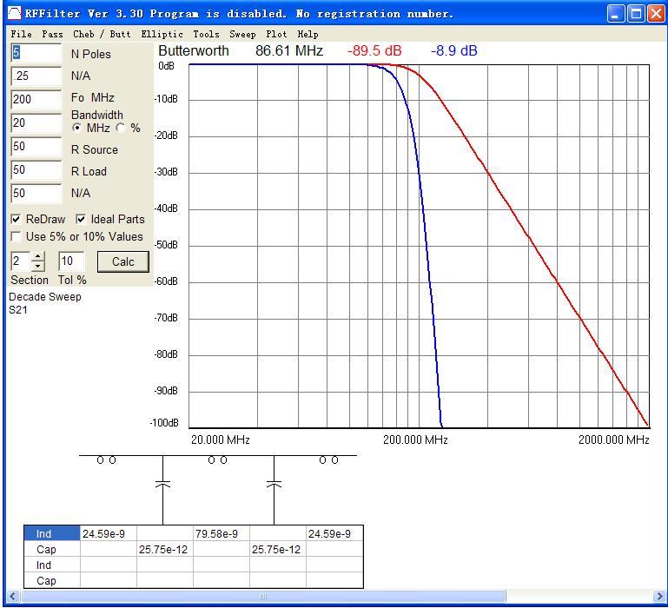Viewport: 668px width, 608px height.
Task: Click the second 25.75e-12 capacitor cell
Action: point(278,550)
